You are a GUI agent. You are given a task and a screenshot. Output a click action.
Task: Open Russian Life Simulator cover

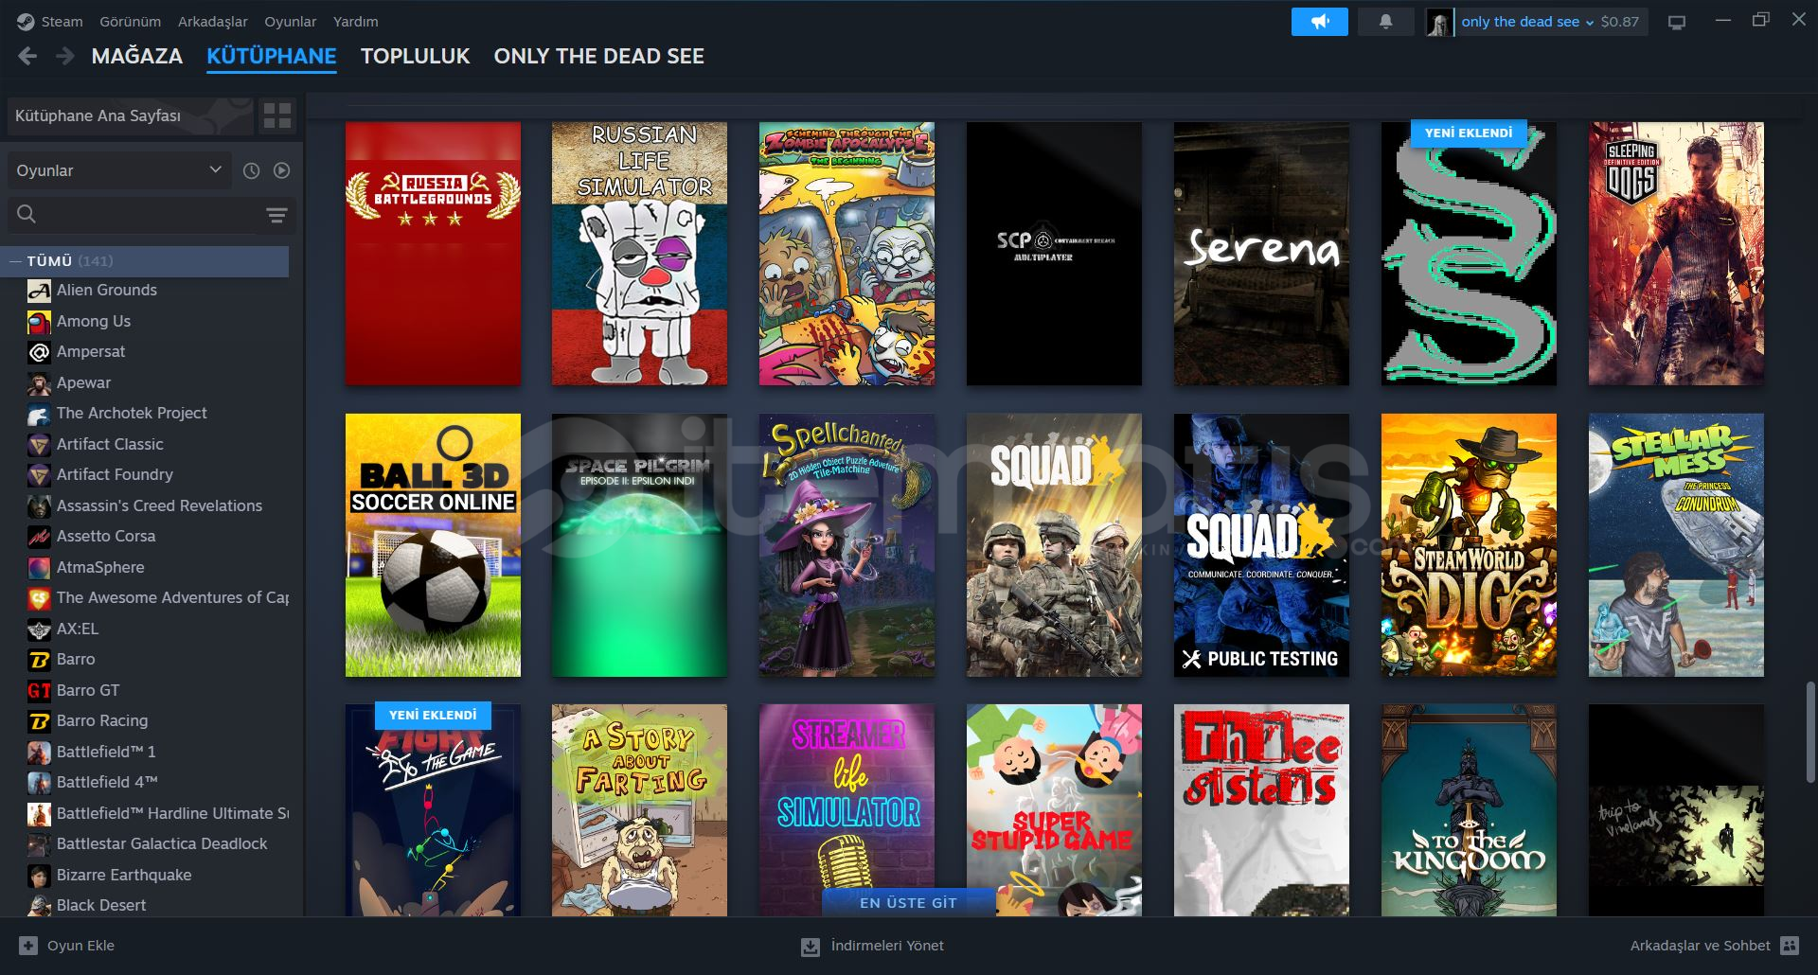pos(640,254)
